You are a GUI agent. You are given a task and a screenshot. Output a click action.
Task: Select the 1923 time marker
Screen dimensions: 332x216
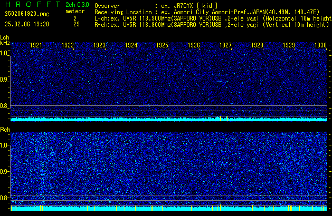tap(99, 45)
